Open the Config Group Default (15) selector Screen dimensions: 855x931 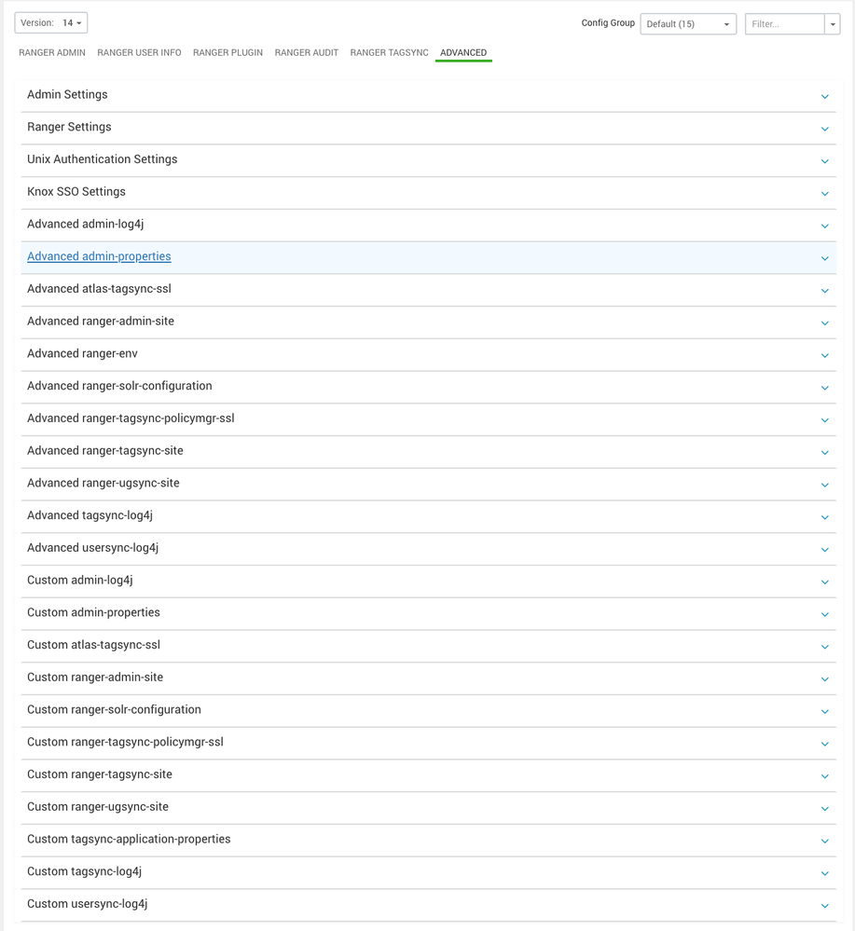(x=687, y=23)
